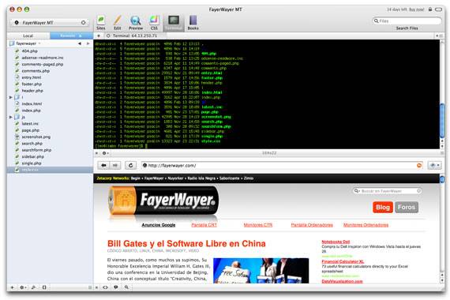Viewport: 450px width, 300px height.
Task: Select footer.php file
Action: tap(32, 84)
